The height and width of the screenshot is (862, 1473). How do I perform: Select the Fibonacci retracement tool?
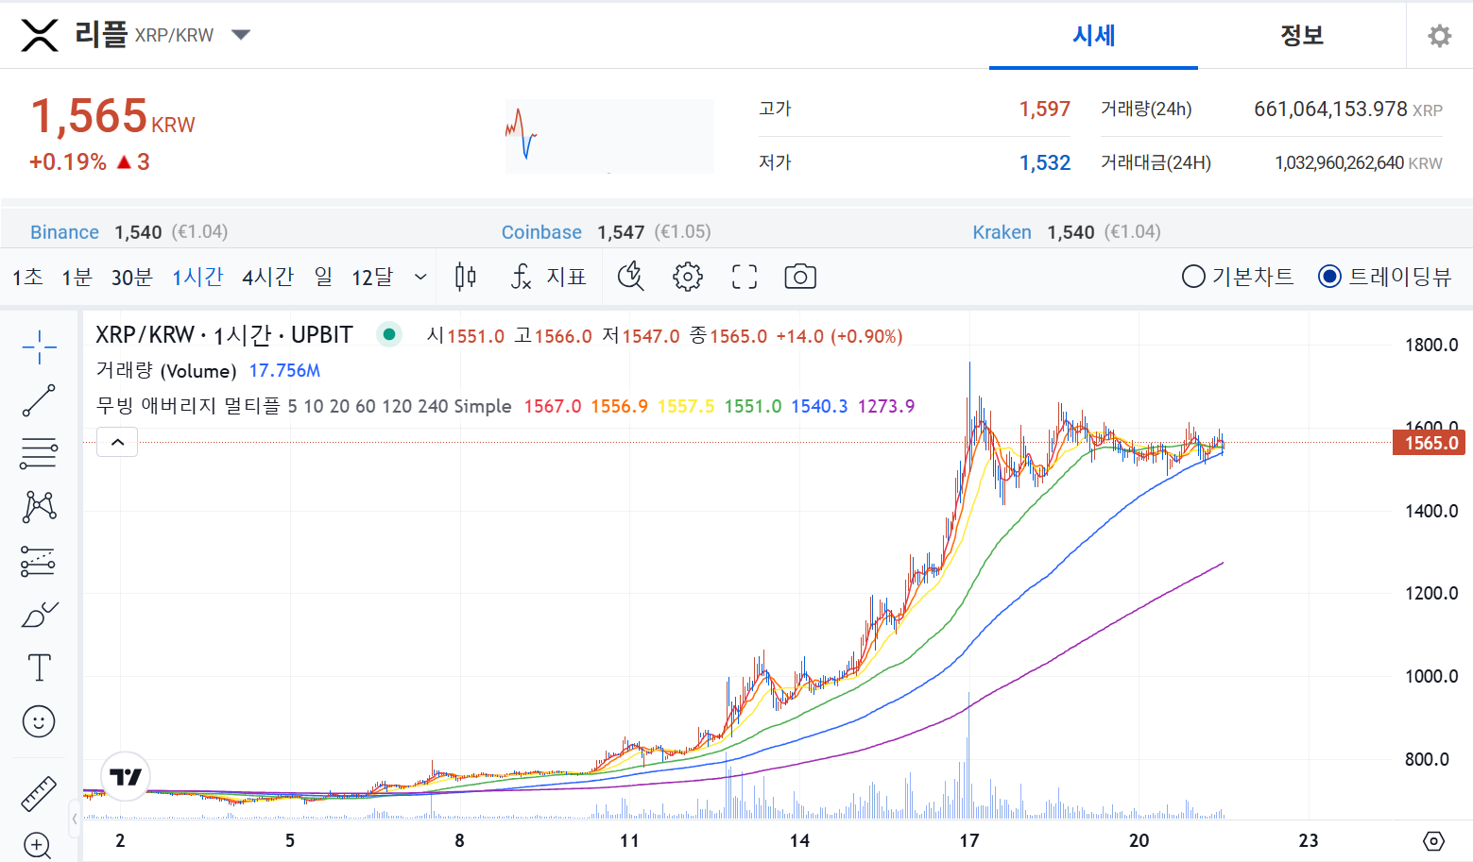pos(40,454)
